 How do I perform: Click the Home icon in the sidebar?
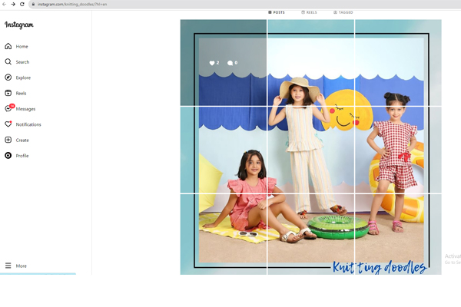[x=8, y=46]
